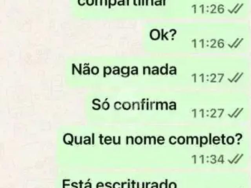Tap the 11:26 timestamp next to 'Ok?'
Screen dimensions: 251x188
click(x=208, y=43)
